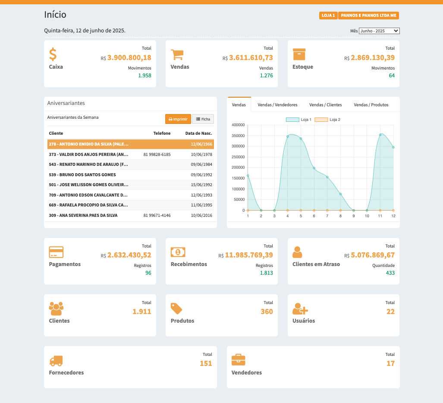
Task: Switch to the Vendas / Produtos tab
Action: pos(371,105)
